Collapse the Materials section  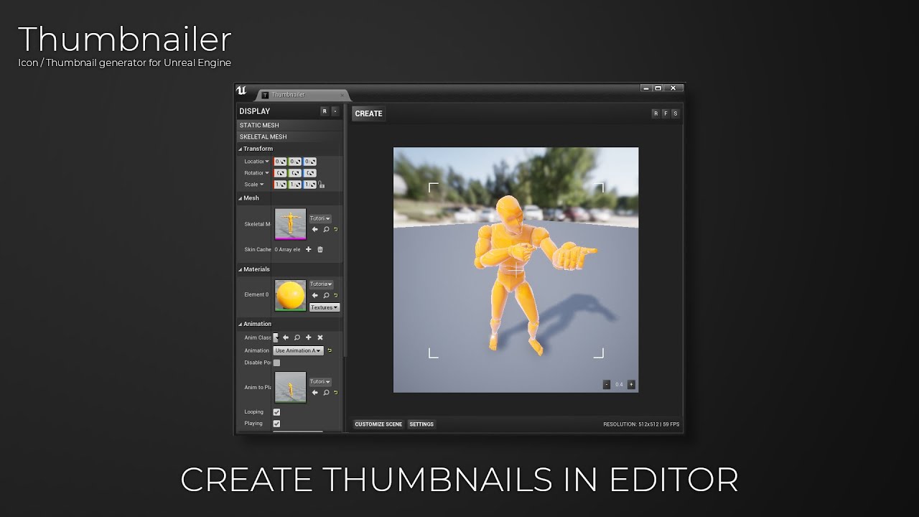coord(241,269)
